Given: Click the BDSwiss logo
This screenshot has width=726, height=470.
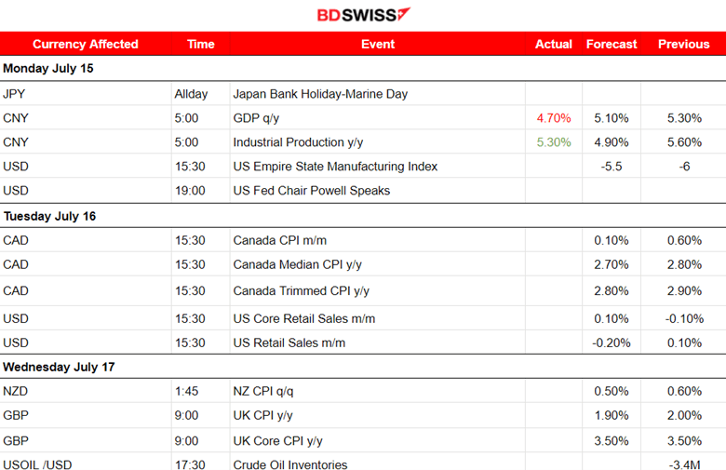Looking at the screenshot, I should (363, 15).
